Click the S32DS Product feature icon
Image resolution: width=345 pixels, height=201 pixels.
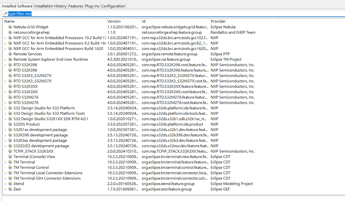pyautogui.click(x=10, y=124)
